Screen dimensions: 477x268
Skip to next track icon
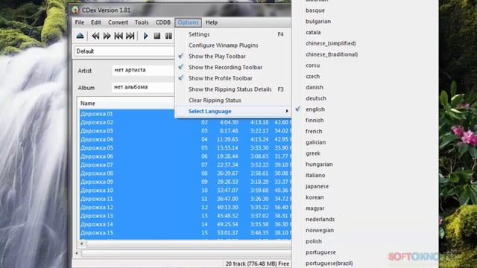pos(130,36)
